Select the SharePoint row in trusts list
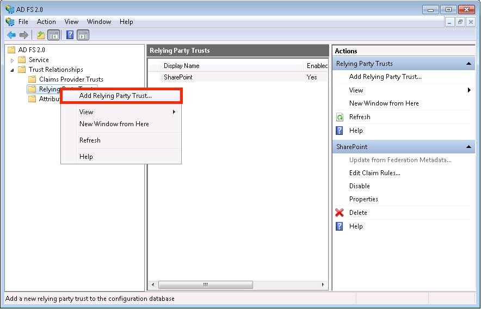 238,77
